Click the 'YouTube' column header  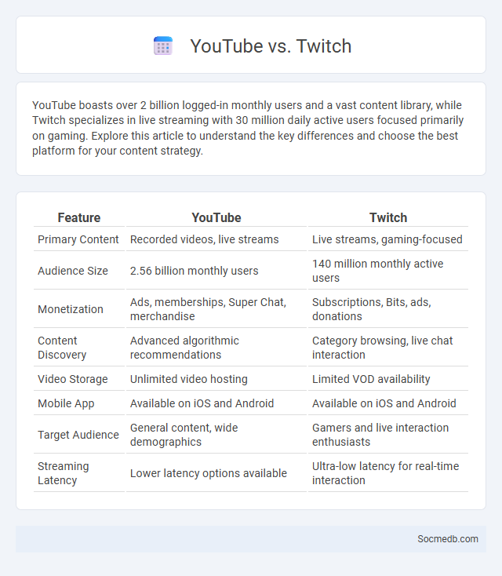[x=216, y=217]
